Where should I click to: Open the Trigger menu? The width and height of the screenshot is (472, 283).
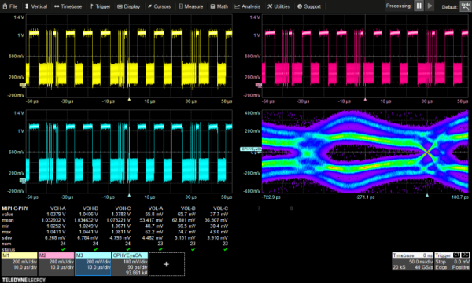coord(100,6)
